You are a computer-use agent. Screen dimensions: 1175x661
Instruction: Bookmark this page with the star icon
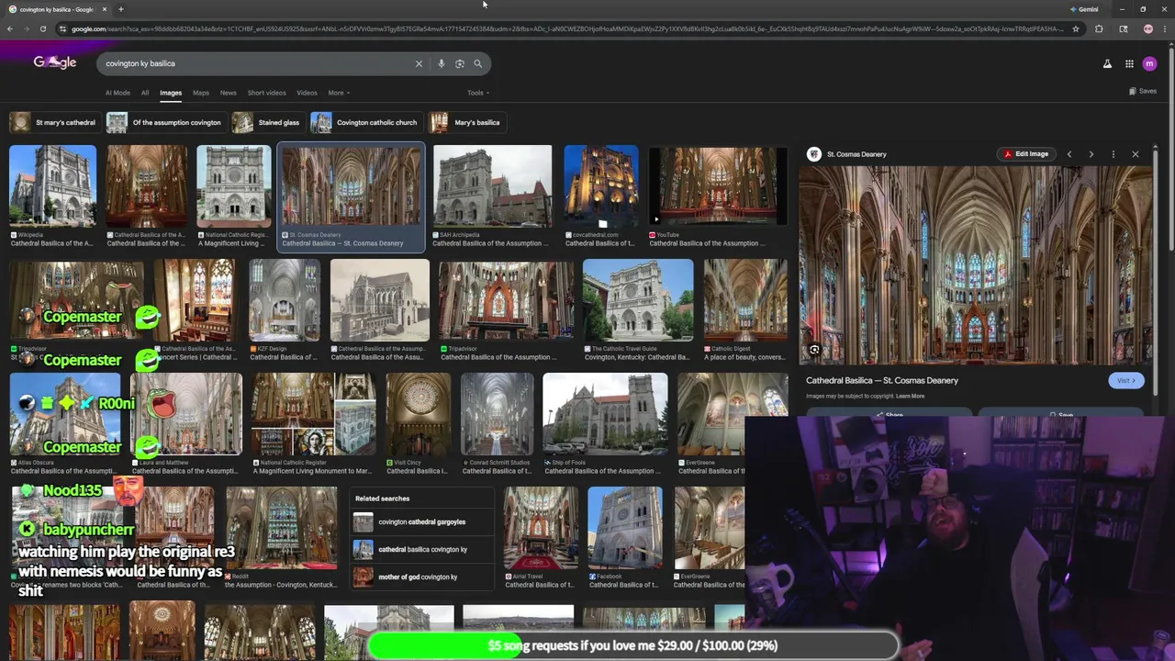pos(1076,28)
